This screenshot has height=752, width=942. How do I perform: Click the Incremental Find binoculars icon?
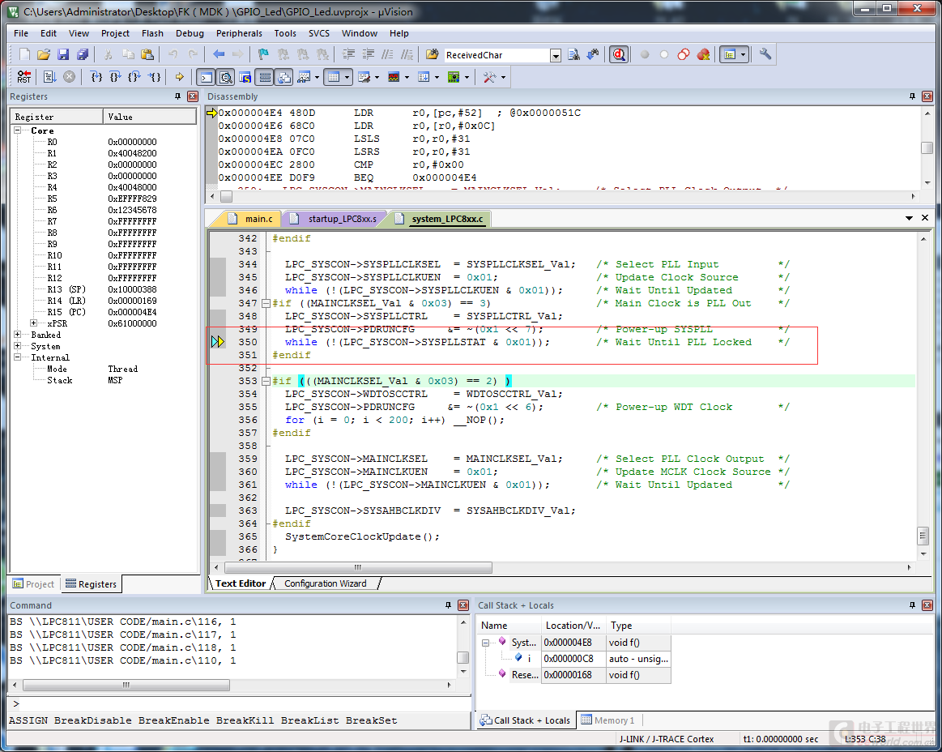pyautogui.click(x=593, y=55)
